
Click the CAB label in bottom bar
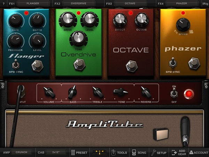[x=41, y=152]
